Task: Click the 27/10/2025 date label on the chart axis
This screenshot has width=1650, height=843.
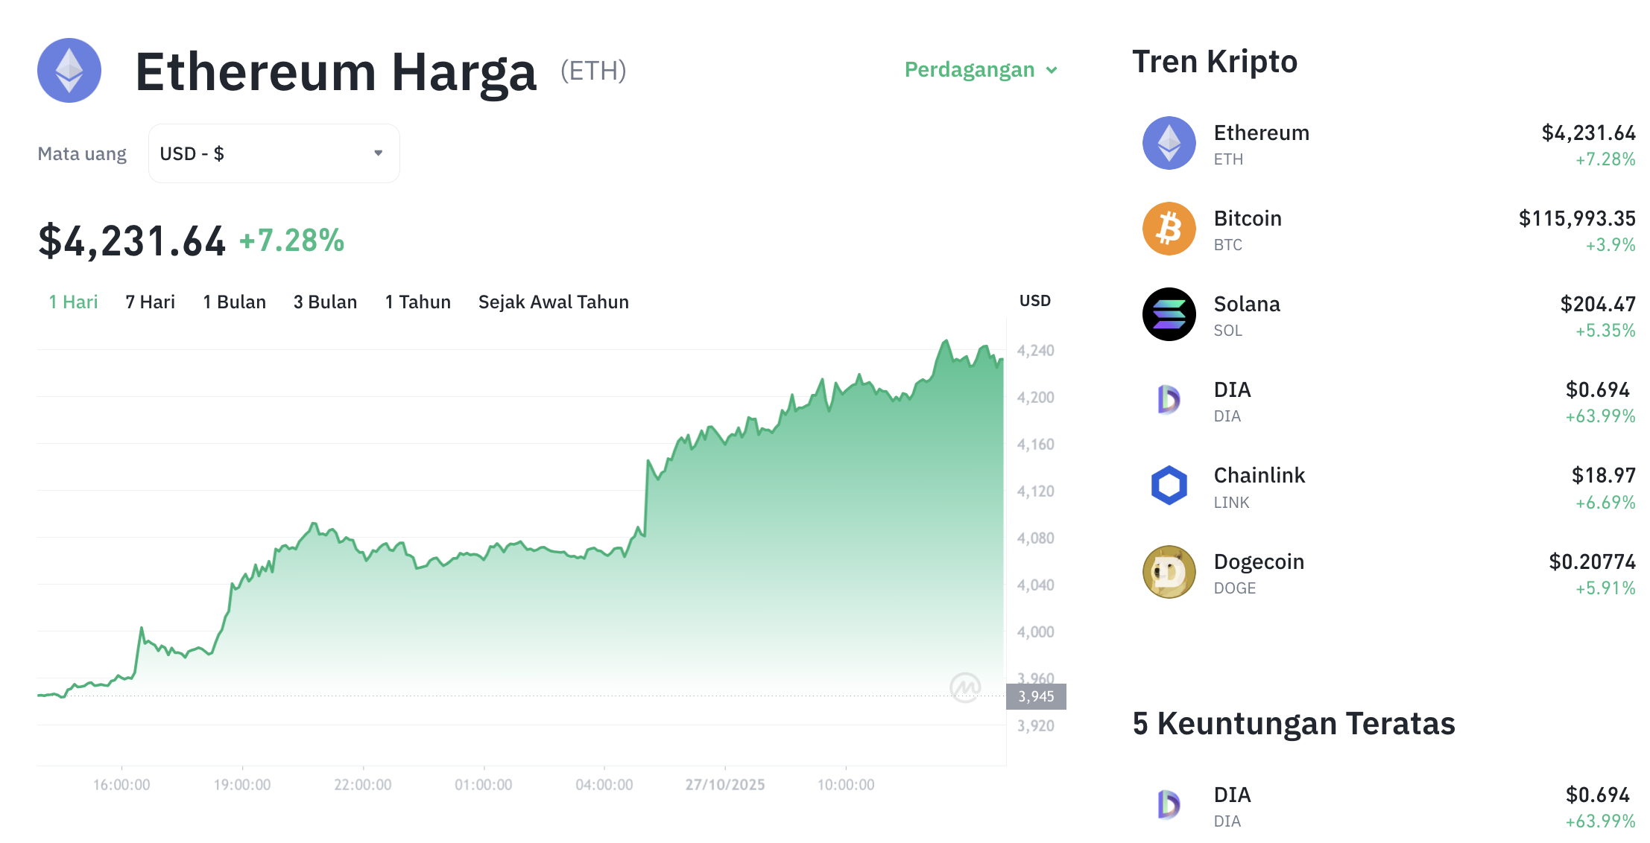Action: pos(724,784)
